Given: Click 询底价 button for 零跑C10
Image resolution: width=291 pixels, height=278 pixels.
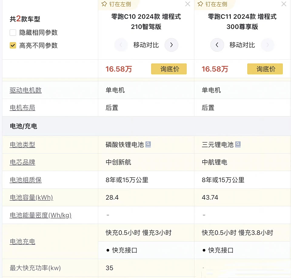Looking at the screenshot, I should pyautogui.click(x=169, y=69).
